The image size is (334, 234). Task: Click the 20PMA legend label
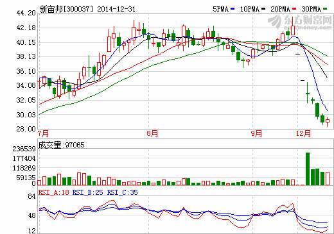click(x=281, y=9)
